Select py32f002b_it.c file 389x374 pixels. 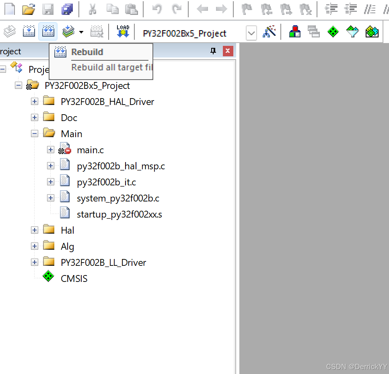click(107, 182)
